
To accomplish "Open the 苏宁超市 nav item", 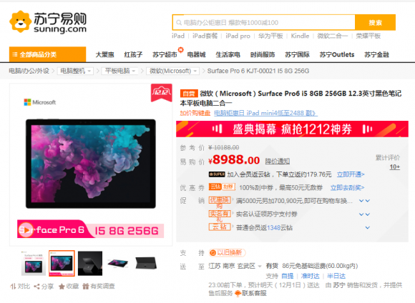I will [x=165, y=55].
